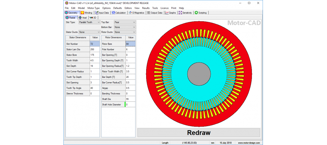The width and height of the screenshot is (327, 145).
Task: Open the Editors menu
Action: pos(128,8)
